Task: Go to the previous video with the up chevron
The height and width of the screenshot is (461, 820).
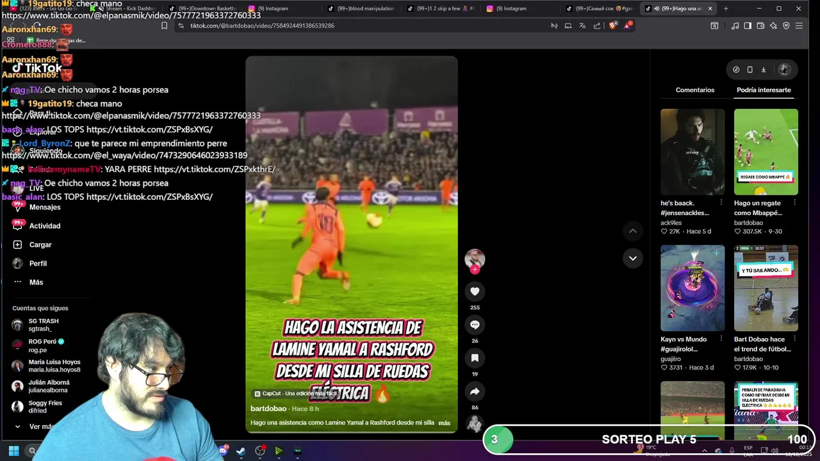Action: (x=632, y=230)
